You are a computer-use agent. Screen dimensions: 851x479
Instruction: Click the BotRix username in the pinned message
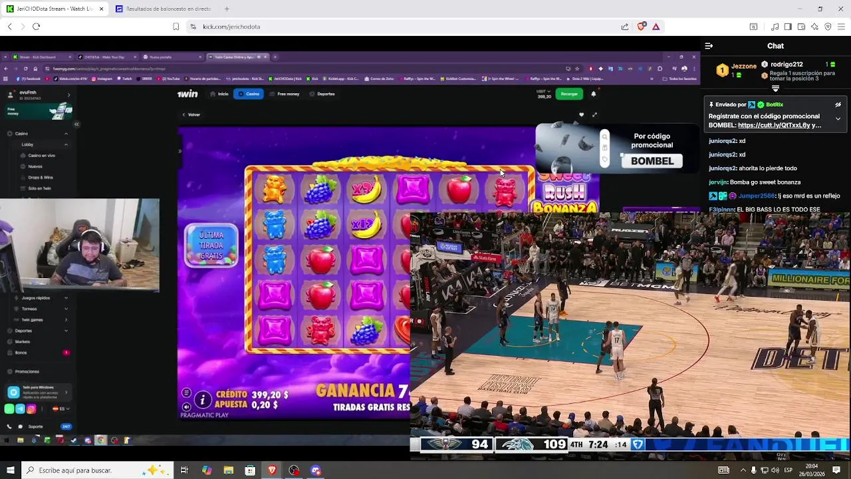(x=775, y=104)
